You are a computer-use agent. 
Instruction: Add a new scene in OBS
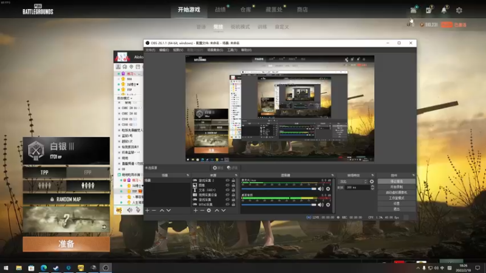click(147, 211)
